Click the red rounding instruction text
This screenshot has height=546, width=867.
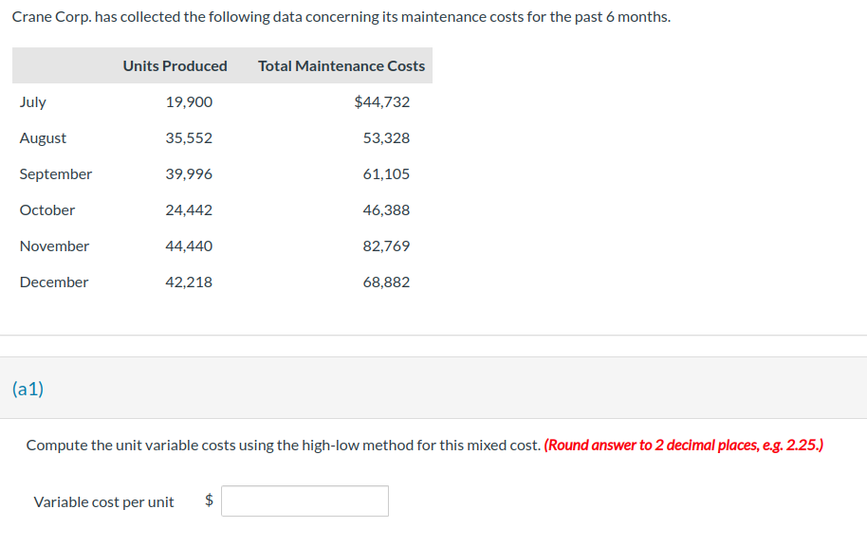click(x=683, y=445)
